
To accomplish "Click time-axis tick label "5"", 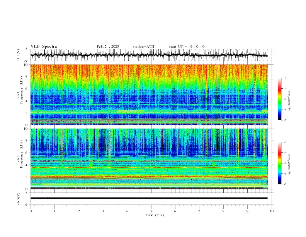I will [x=151, y=211].
